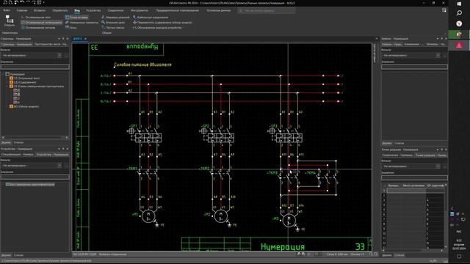The width and height of the screenshot is (470, 264).
Task: Open Filter dropdown in Pages navigator
Action: click(x=59, y=56)
